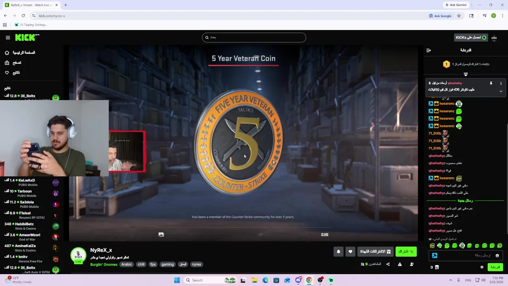Open Sa3dola channel in sidebar
508x286 pixels.
(31, 204)
